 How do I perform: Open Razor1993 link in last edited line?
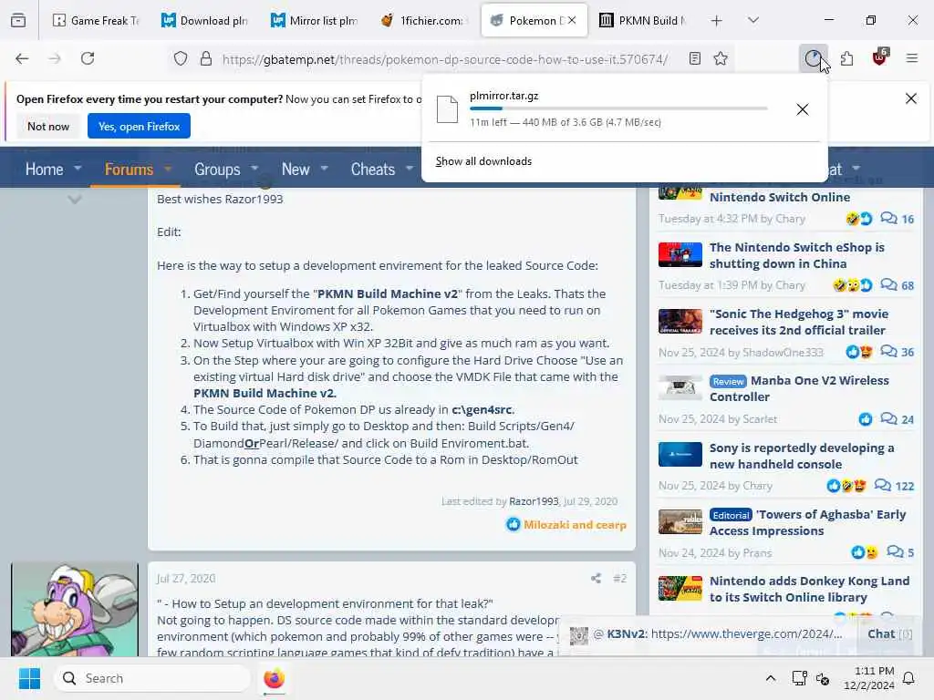(x=534, y=501)
